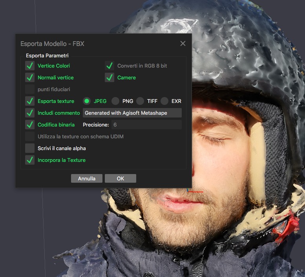Close the Esporta Modello - FBX dialog
Viewport: 305px width, 277px height.
(183, 43)
